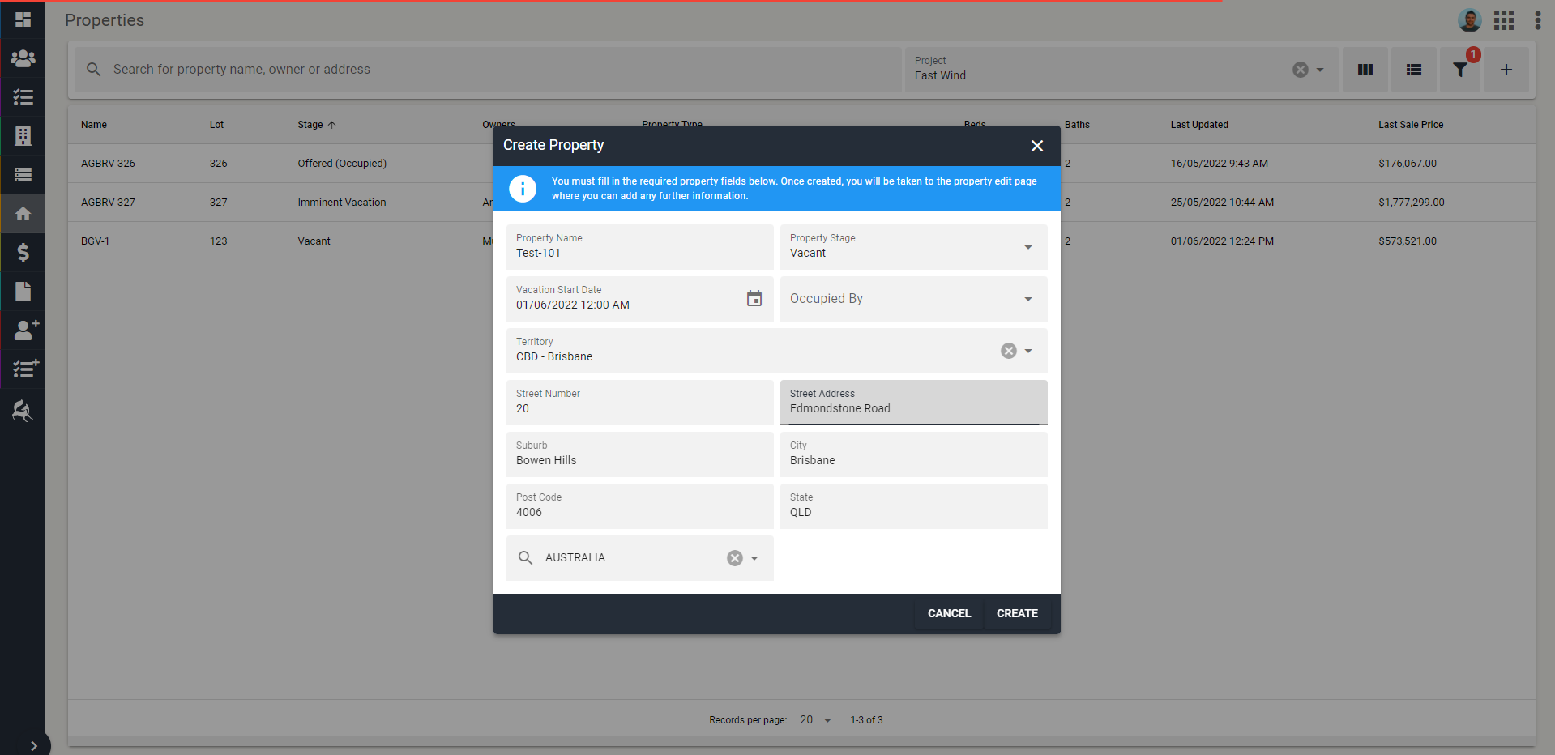Switch to list view layout
The image size is (1555, 755).
1413,70
